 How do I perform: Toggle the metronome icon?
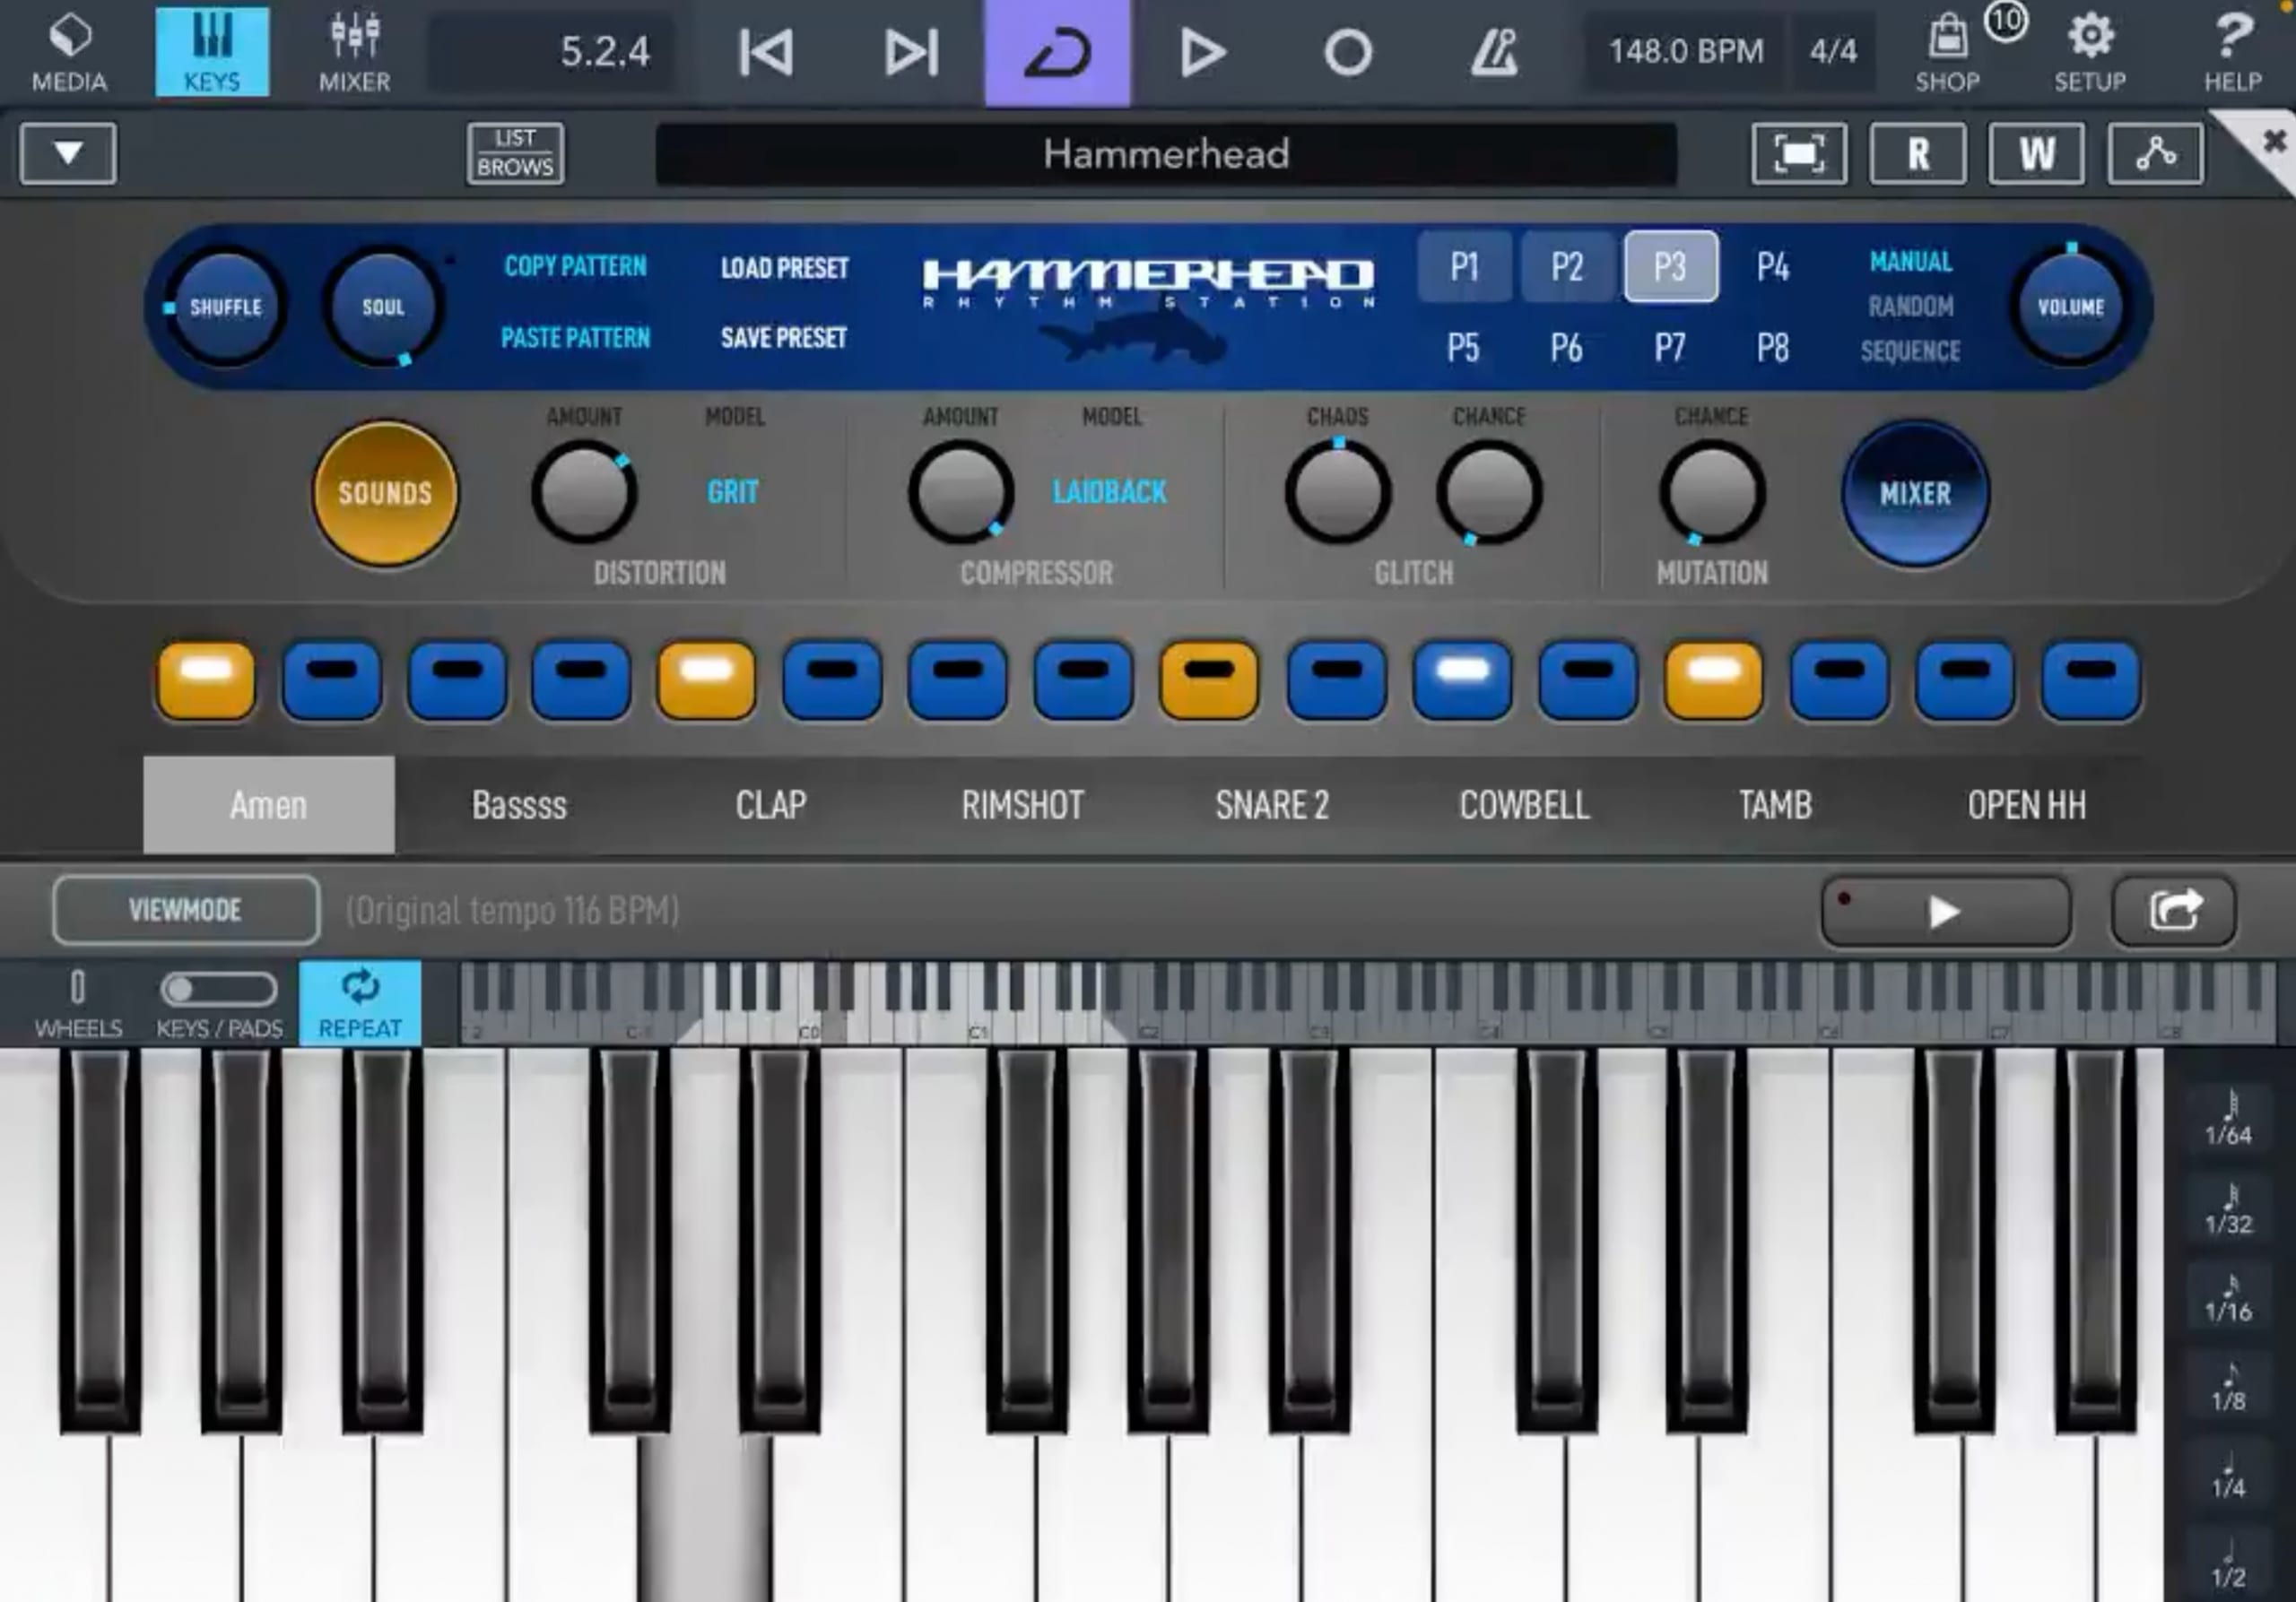click(1494, 52)
